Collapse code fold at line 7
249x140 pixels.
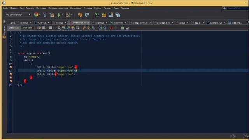[x=15, y=53]
